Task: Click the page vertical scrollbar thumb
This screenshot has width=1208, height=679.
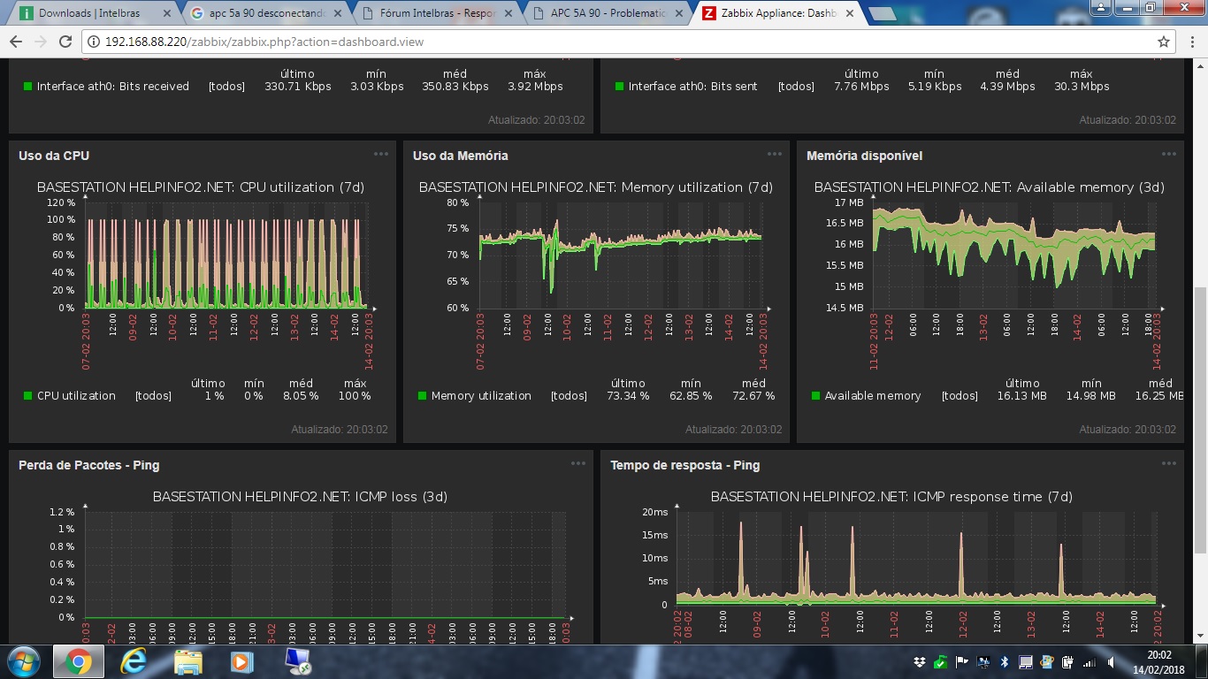Action: coord(1200,419)
